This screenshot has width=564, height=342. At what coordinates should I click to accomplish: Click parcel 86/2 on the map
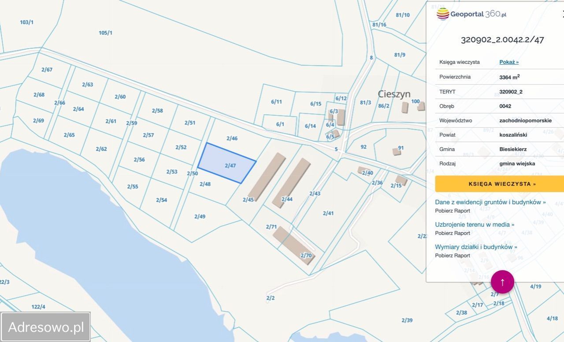[x=384, y=106]
